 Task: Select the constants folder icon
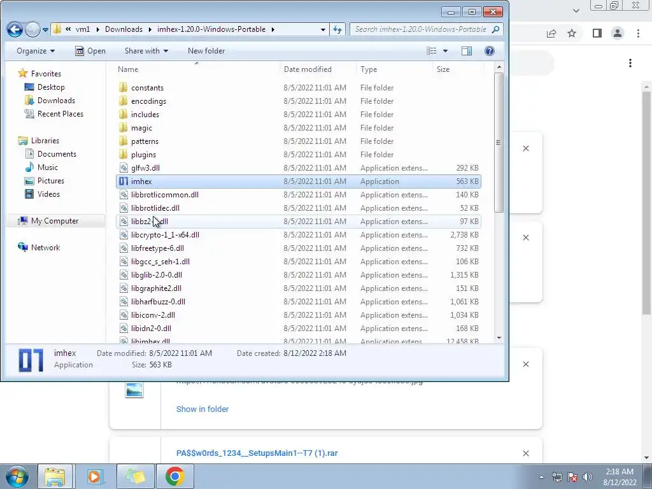click(x=123, y=87)
